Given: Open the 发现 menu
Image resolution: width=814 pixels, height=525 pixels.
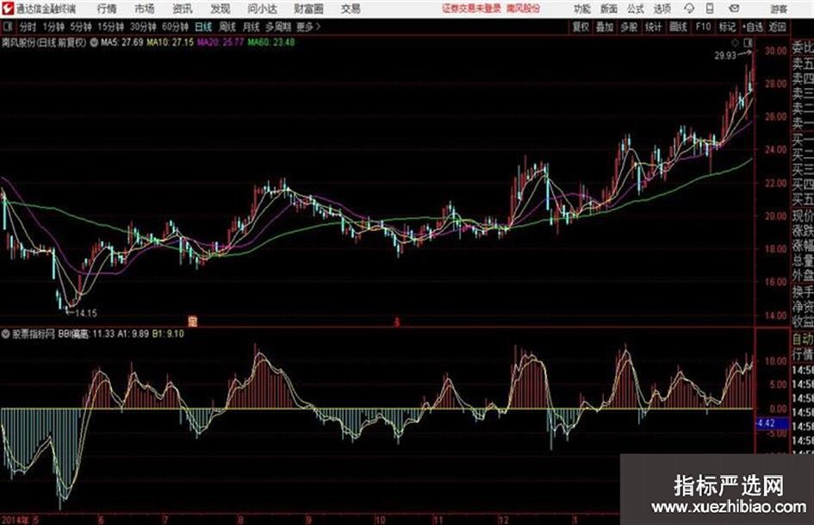Looking at the screenshot, I should [221, 9].
